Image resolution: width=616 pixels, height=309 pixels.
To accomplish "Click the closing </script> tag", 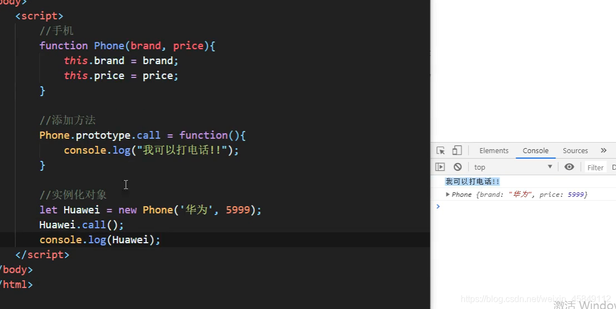I will click(42, 254).
